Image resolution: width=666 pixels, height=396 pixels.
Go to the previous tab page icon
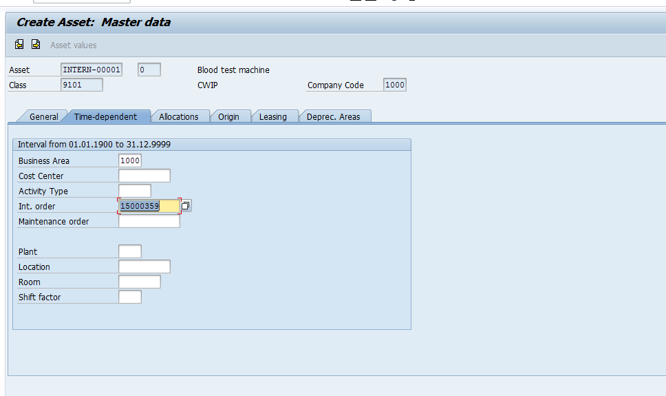coord(19,44)
